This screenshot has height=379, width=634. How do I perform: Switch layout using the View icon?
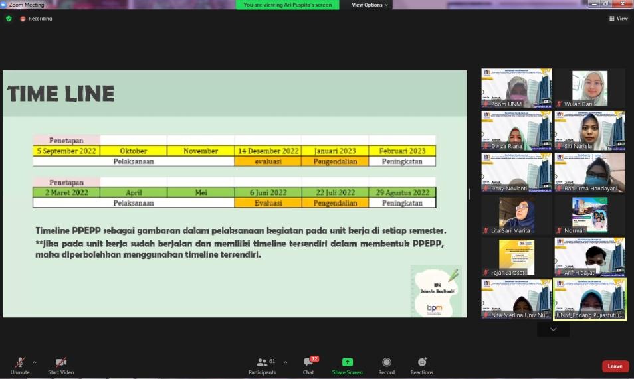pos(618,19)
